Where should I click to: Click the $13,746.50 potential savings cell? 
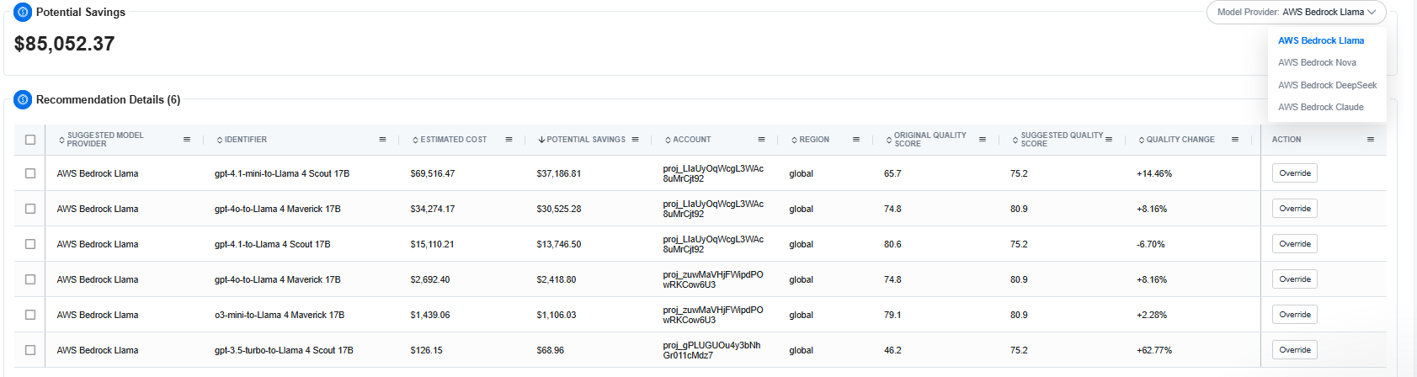(559, 244)
